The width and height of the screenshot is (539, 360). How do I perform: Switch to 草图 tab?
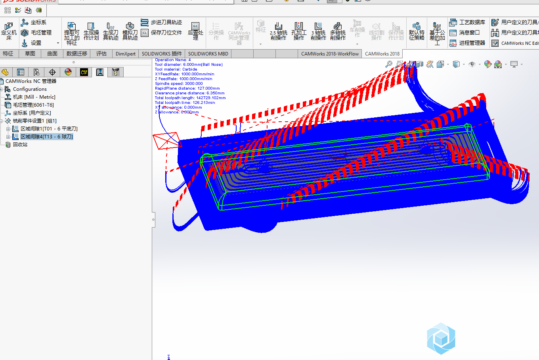tap(30, 54)
